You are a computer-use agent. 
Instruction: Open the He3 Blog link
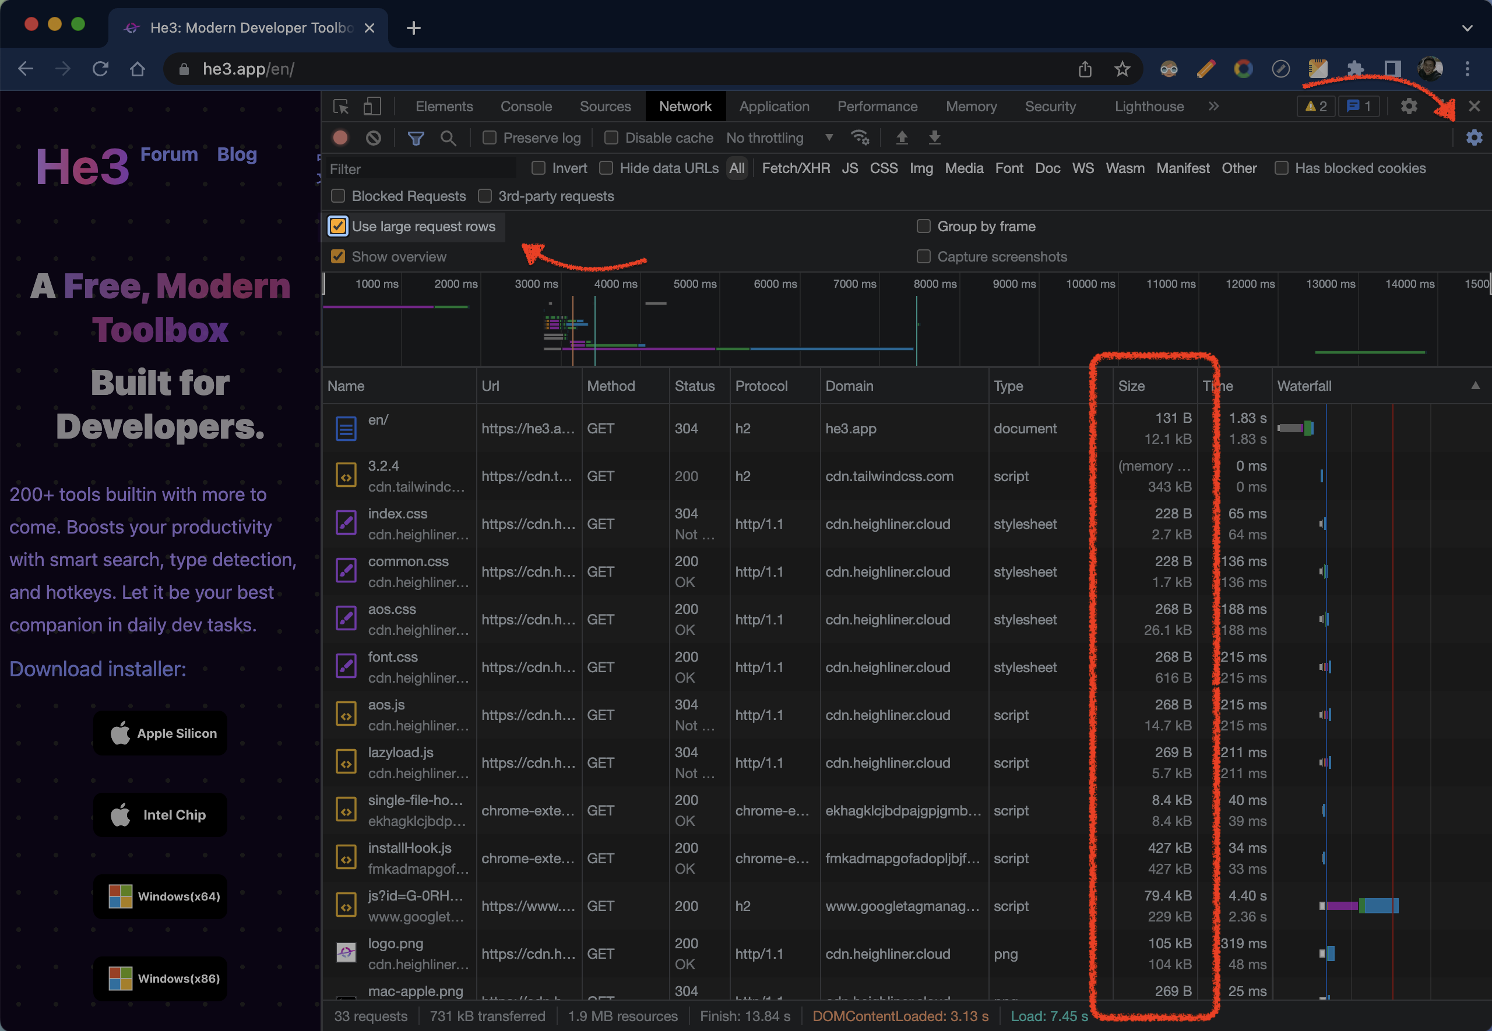(237, 154)
